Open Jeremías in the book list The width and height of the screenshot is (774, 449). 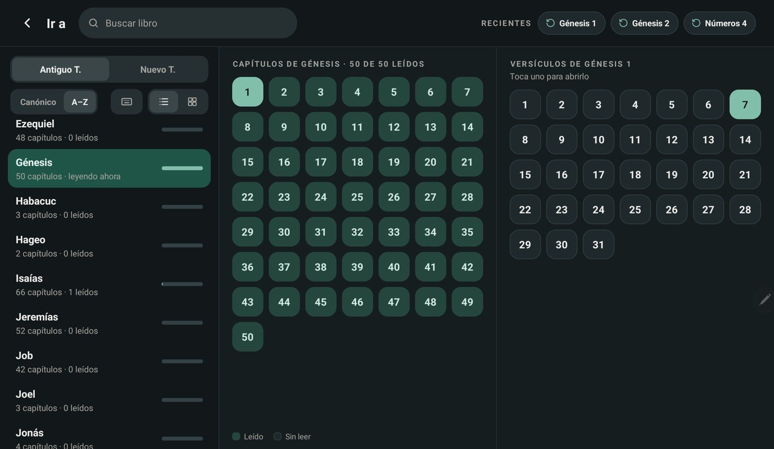point(109,323)
